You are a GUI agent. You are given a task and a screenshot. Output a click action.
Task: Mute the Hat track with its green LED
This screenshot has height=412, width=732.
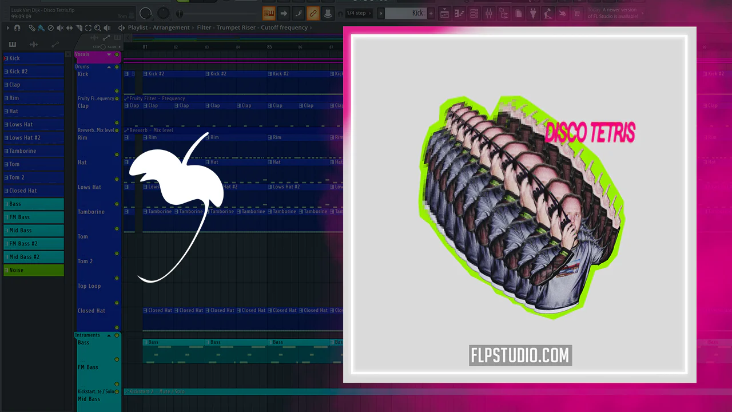pos(117,179)
